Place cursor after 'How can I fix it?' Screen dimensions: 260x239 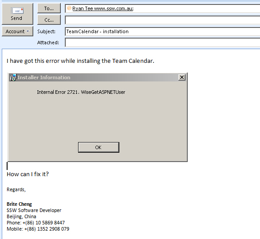pyautogui.click(x=49, y=174)
